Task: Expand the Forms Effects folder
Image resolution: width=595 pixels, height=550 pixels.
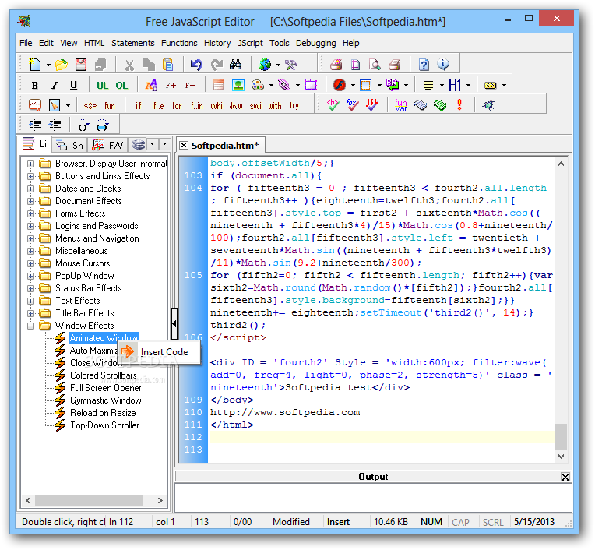Action: pyautogui.click(x=30, y=213)
